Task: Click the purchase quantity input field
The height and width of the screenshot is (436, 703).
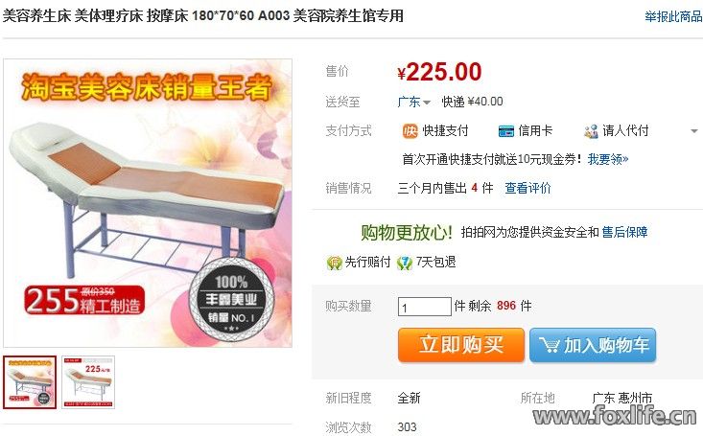Action: coord(425,307)
